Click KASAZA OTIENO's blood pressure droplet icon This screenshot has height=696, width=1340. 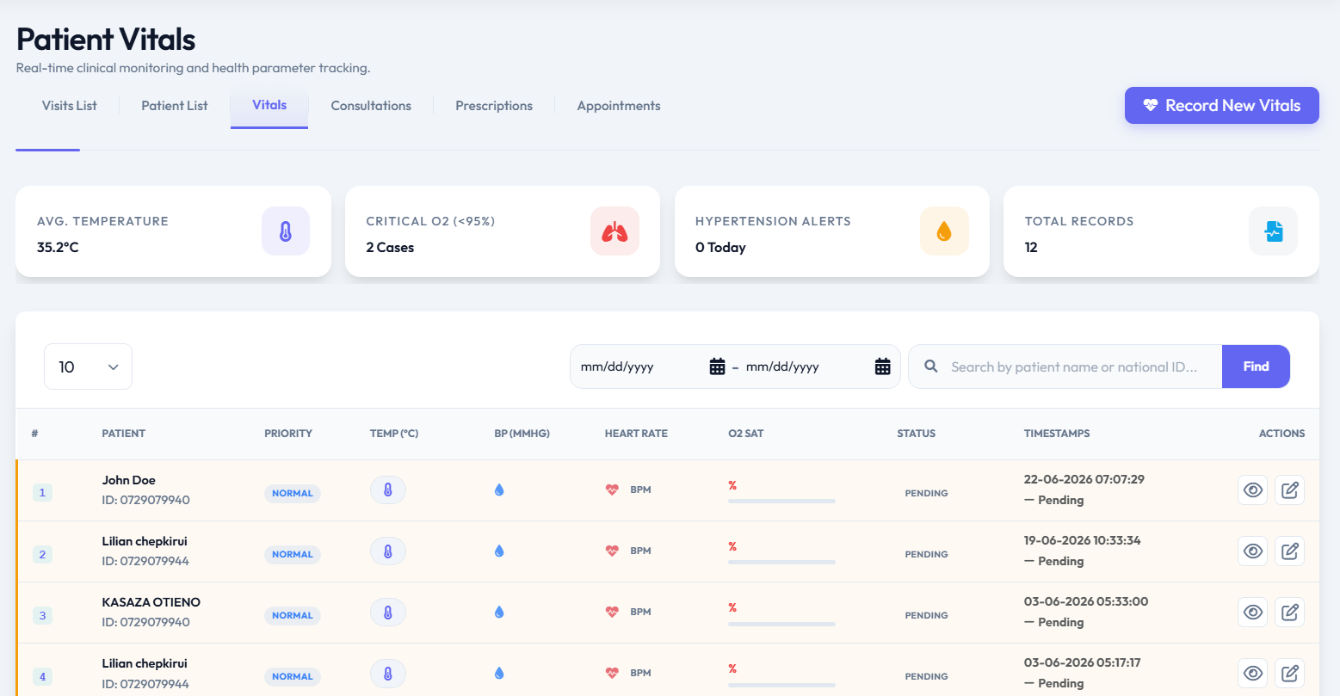pos(499,612)
